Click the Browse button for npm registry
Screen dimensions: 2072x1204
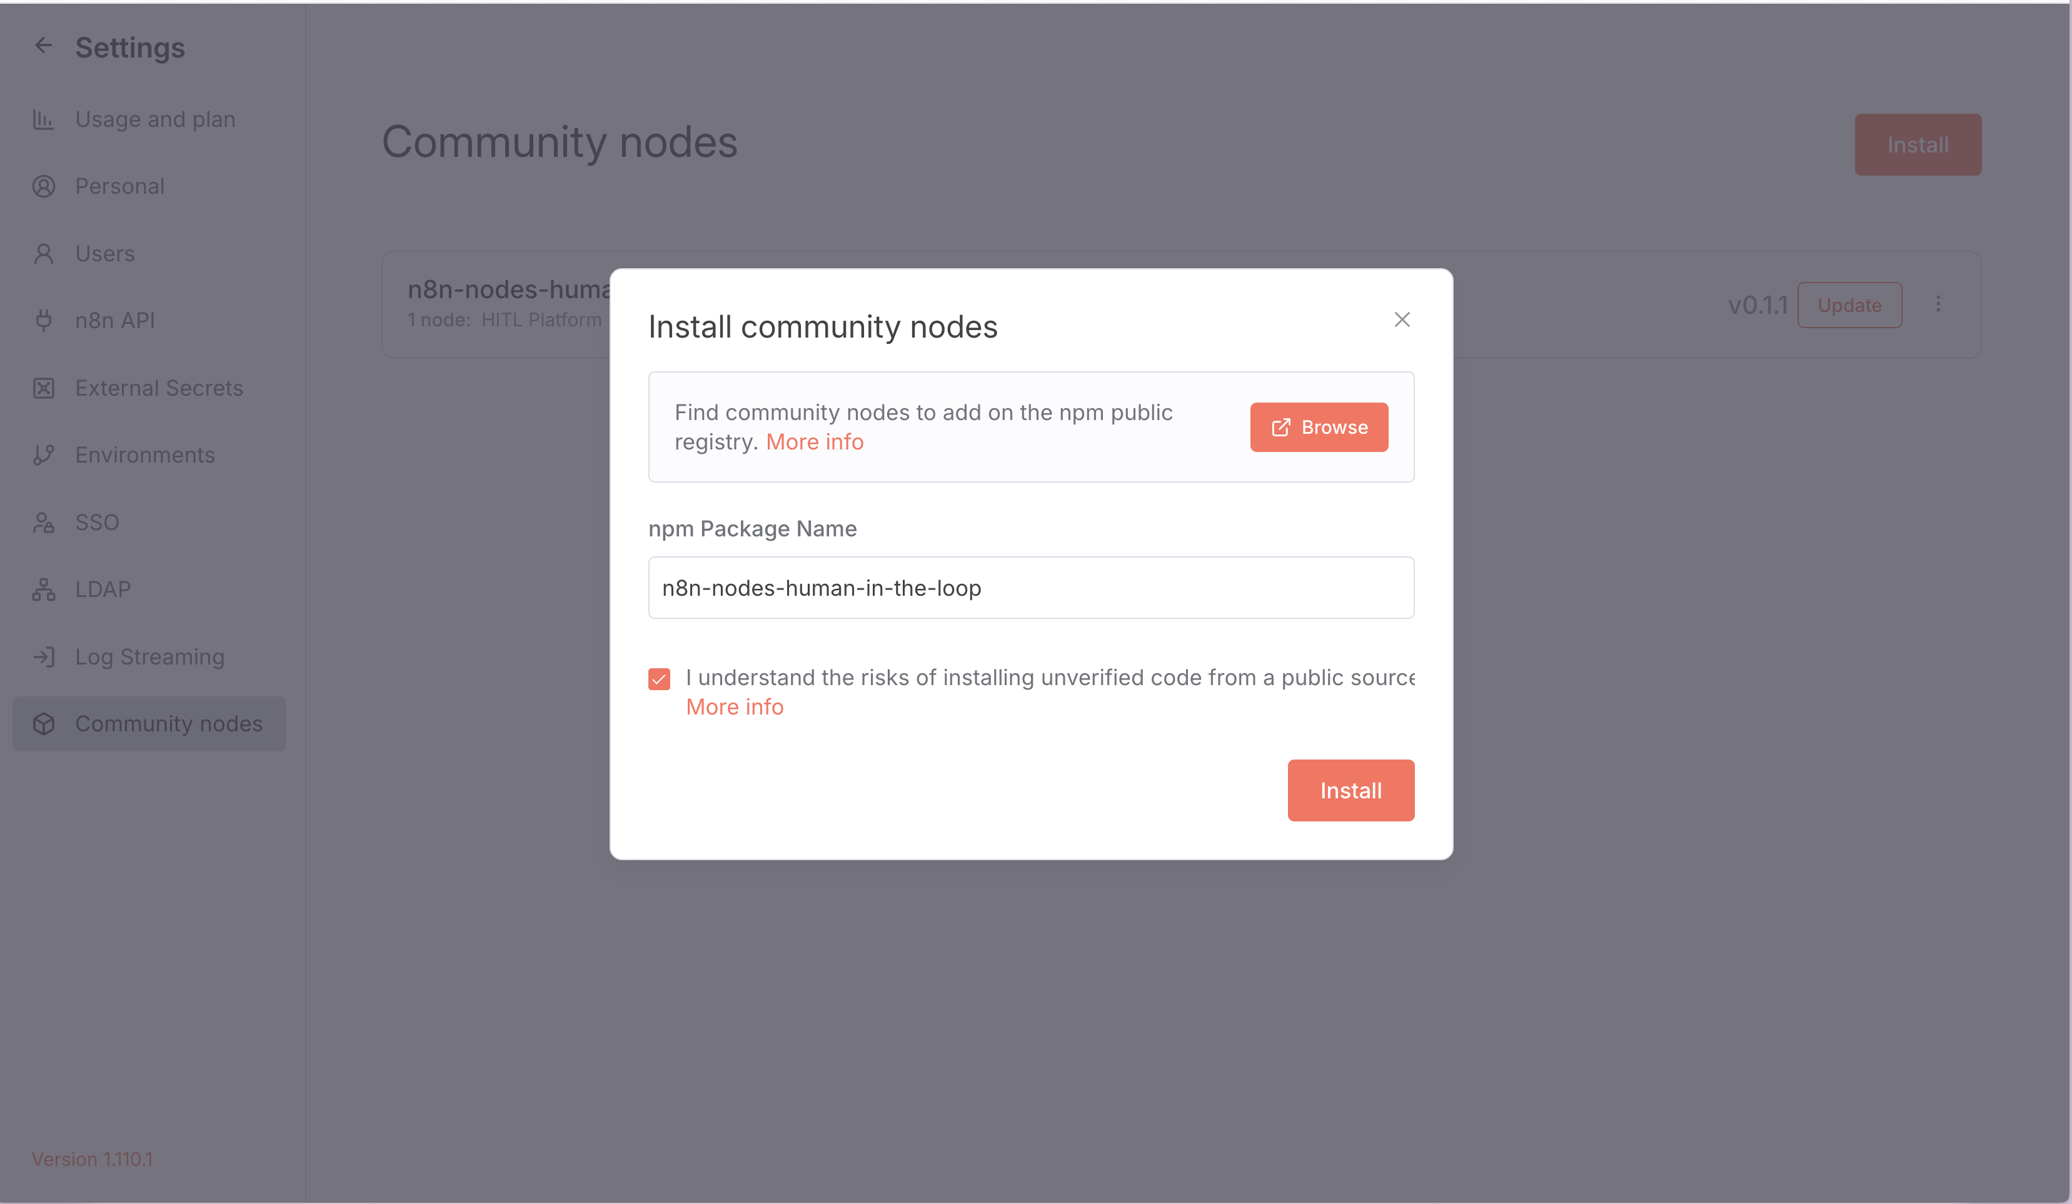1318,426
